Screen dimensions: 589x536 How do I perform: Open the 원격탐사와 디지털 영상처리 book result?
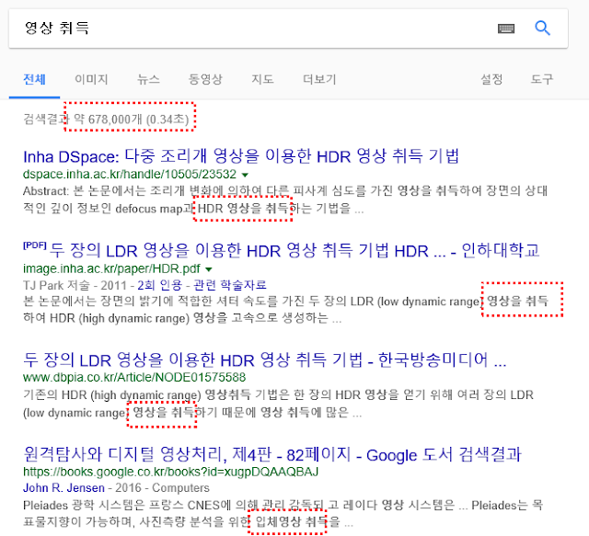pos(272,454)
